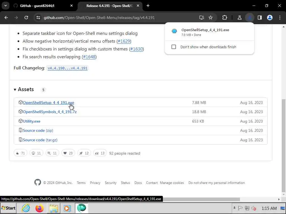Close the Release 4.4.191 tab

tap(138, 6)
